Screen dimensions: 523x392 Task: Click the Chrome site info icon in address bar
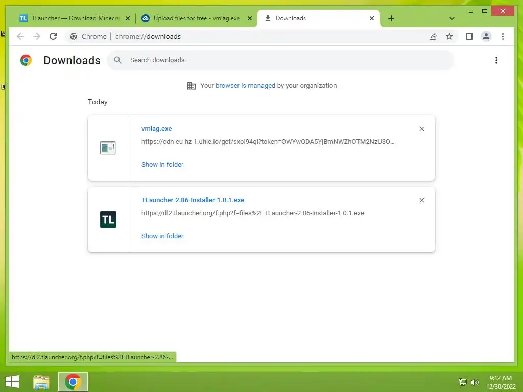point(74,36)
